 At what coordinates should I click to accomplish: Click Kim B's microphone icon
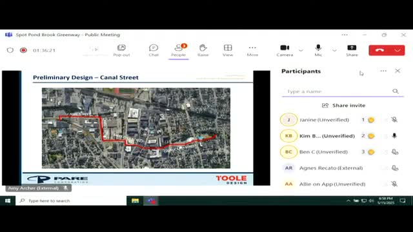tap(394, 136)
